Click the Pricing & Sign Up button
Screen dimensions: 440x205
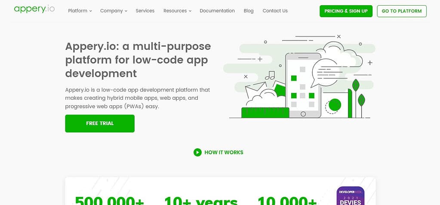(x=346, y=11)
